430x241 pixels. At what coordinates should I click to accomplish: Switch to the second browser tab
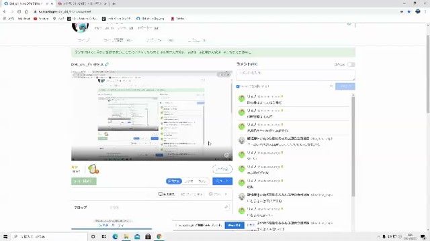tap(82, 3)
